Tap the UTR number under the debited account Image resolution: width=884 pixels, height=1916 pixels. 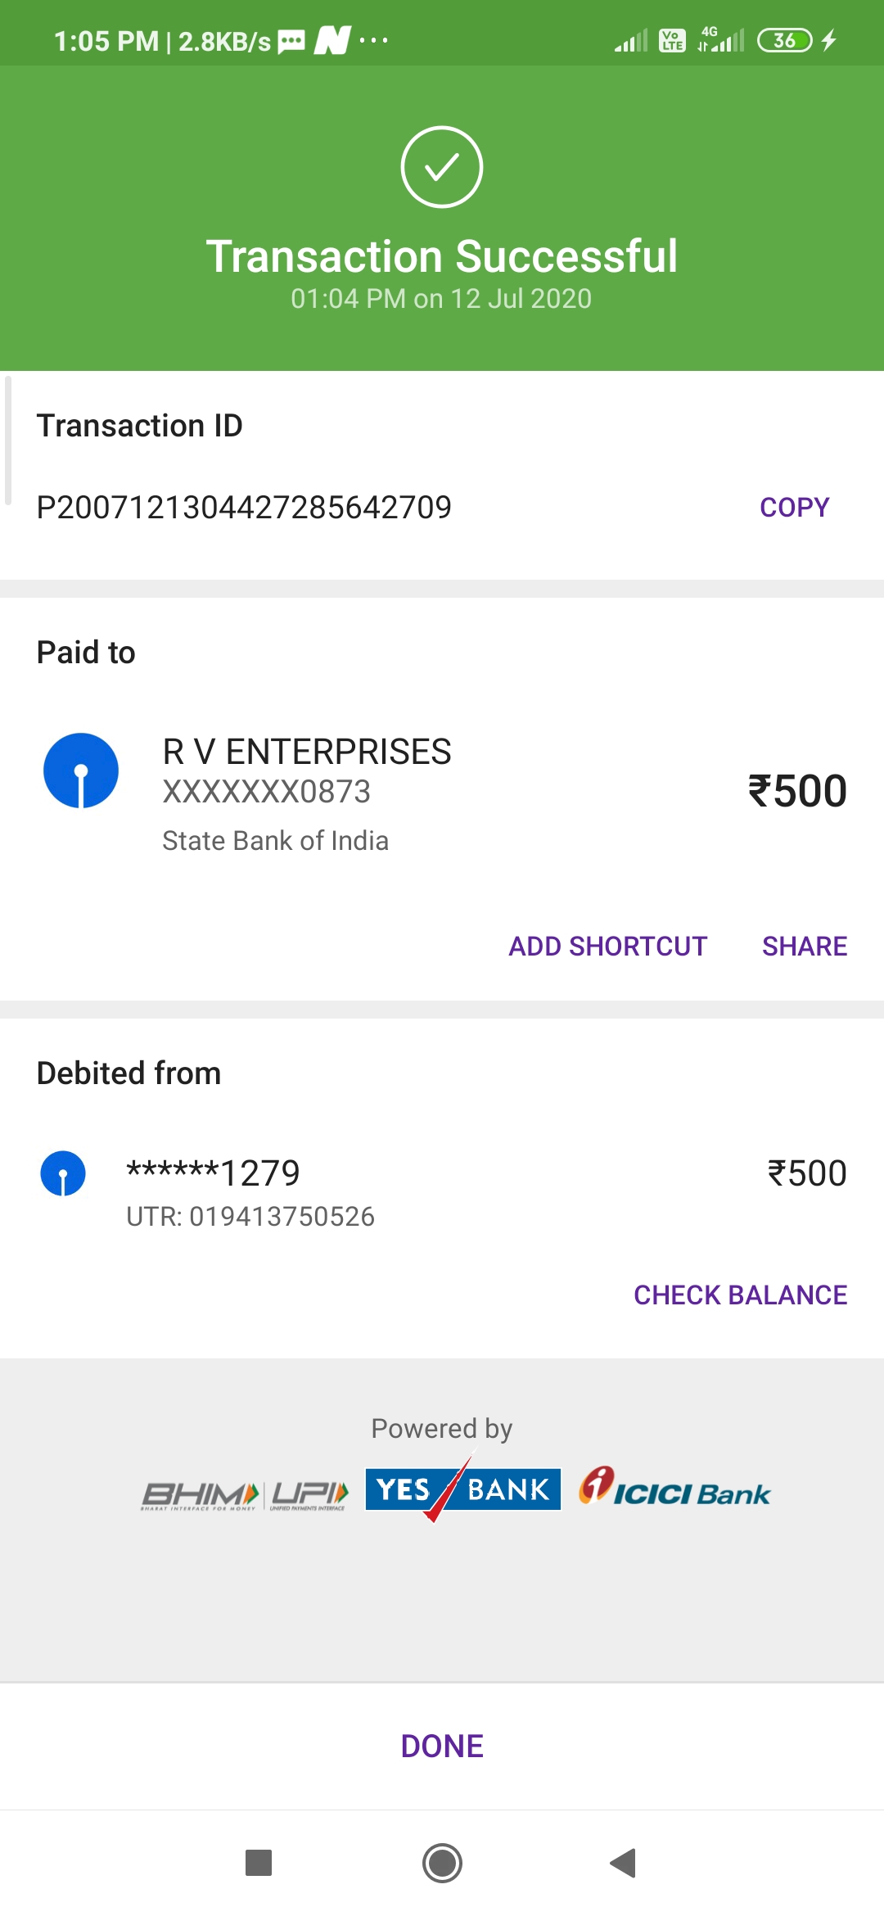click(250, 1217)
